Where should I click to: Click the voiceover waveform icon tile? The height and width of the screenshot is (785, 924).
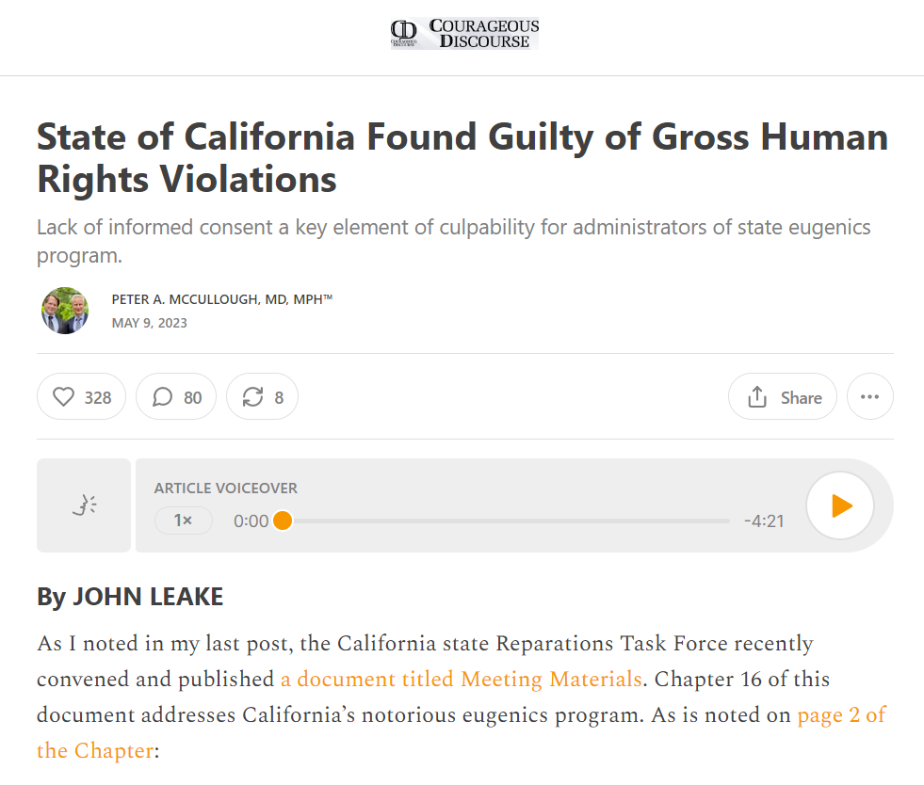coord(84,505)
